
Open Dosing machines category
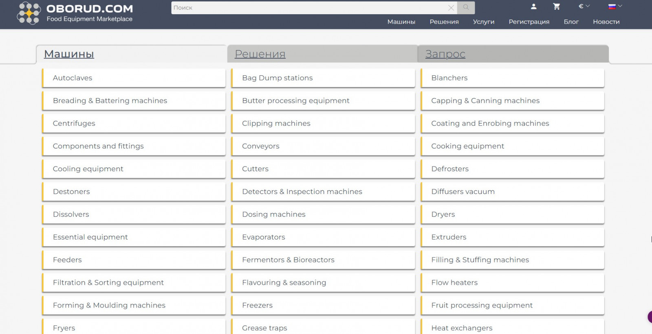click(323, 214)
